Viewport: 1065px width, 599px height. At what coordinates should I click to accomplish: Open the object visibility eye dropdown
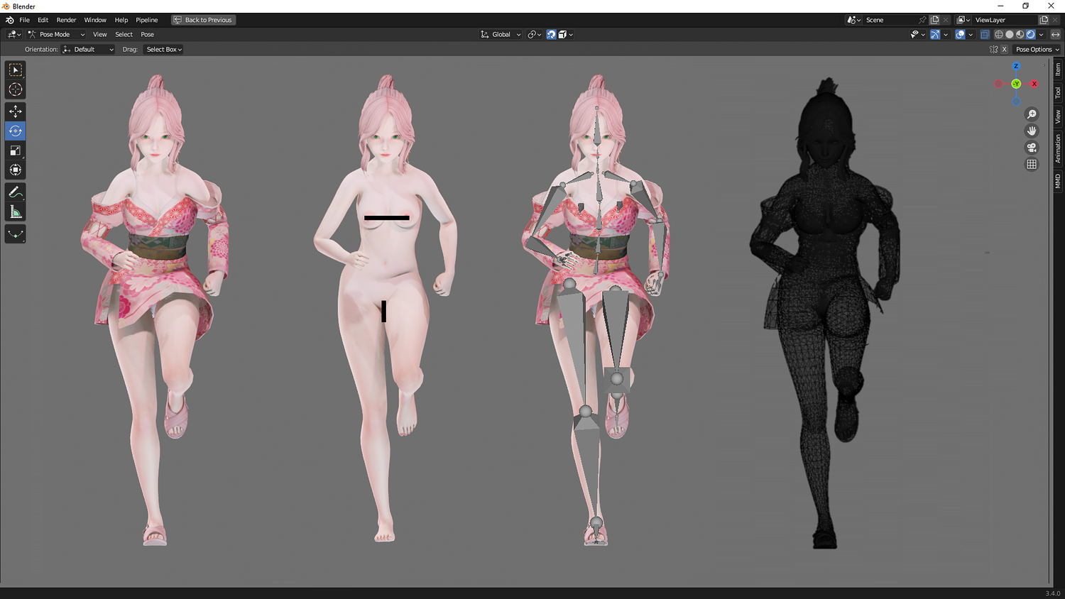(x=917, y=34)
